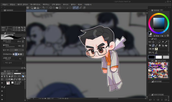The image size is (172, 102).
Task: Click the New raster layer icon
Action: (x=7, y=79)
